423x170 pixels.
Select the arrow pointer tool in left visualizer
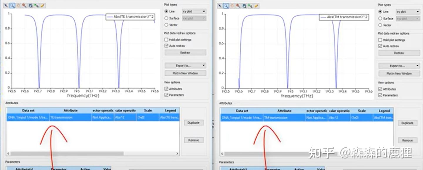click(6, 5)
